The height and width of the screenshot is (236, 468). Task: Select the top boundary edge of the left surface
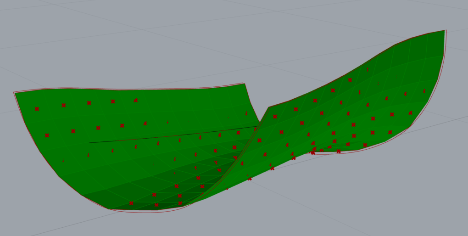point(128,90)
